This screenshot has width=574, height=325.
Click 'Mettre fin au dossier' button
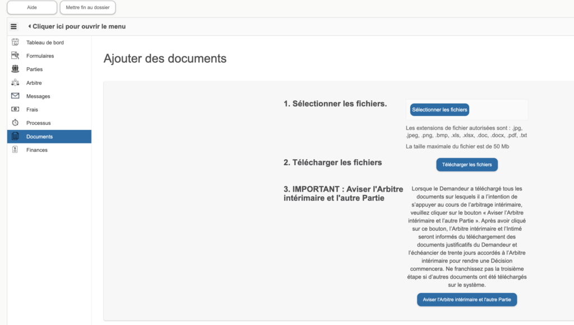pos(87,7)
